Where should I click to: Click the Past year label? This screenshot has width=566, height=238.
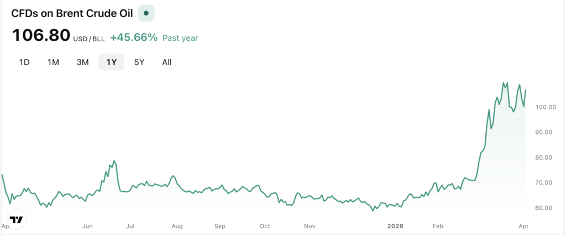click(x=180, y=38)
